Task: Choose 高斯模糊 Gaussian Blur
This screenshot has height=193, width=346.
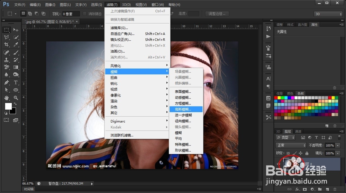Action: tap(186, 109)
